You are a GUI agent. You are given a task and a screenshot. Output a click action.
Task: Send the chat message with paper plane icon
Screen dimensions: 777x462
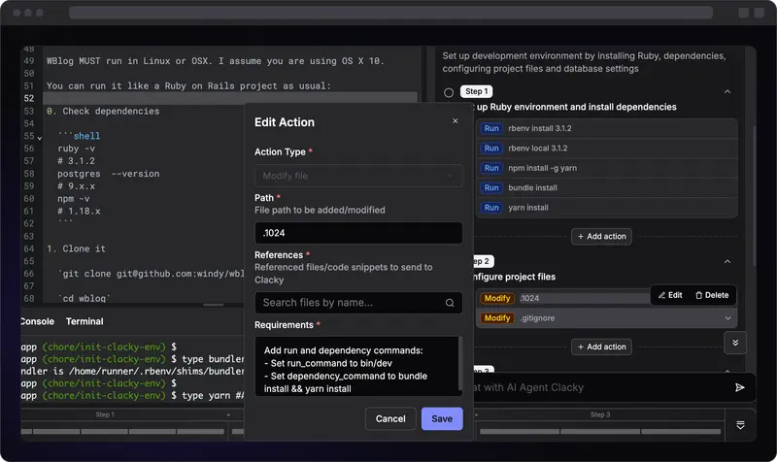point(740,387)
